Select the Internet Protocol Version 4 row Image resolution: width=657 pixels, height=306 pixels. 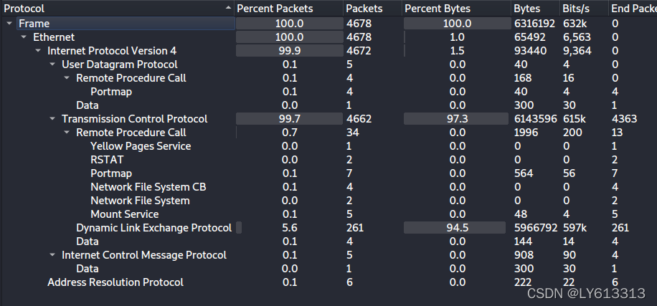(328, 51)
